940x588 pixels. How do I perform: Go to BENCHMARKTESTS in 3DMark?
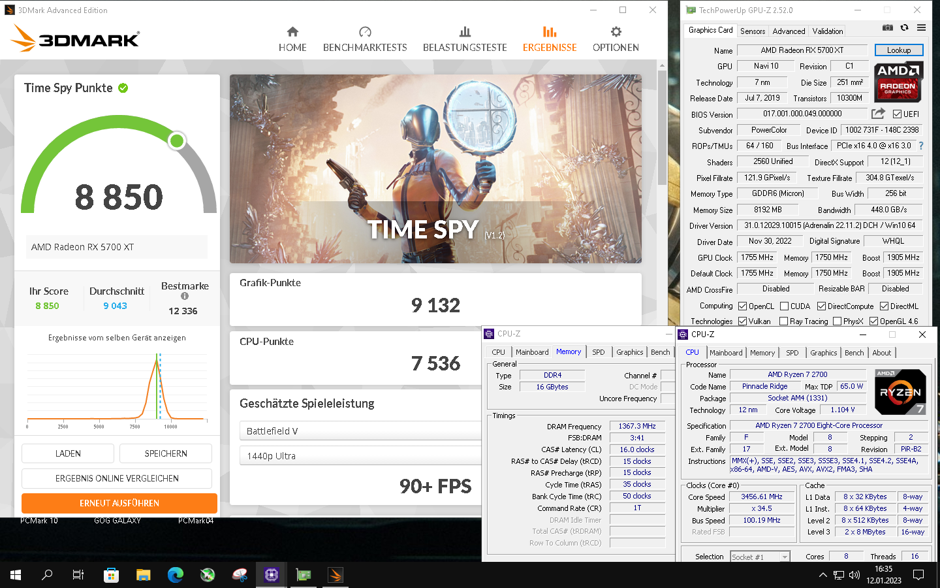(365, 39)
